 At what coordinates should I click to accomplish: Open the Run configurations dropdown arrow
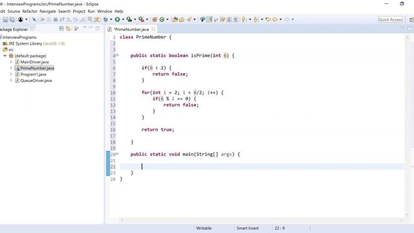123,19
